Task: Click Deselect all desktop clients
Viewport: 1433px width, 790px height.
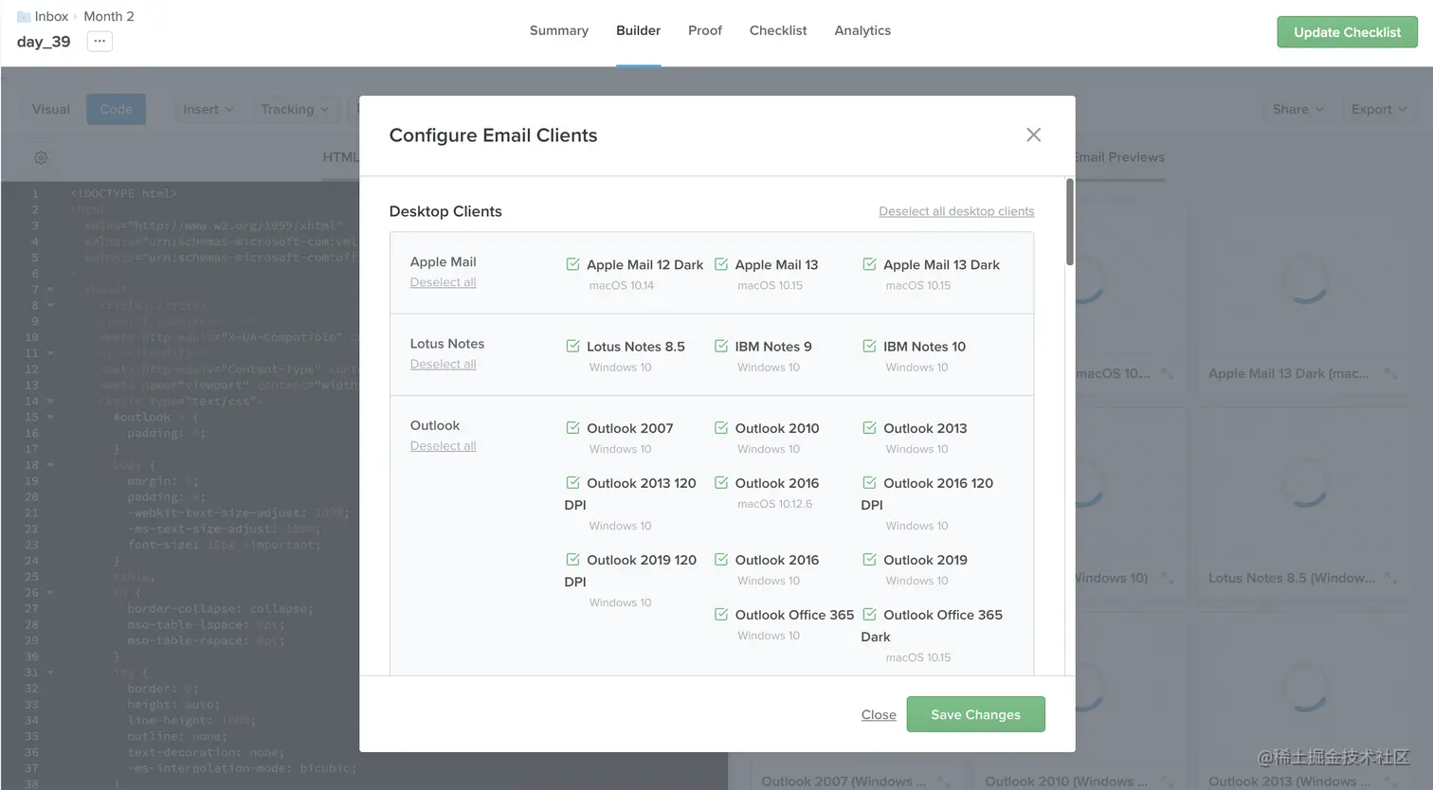Action: click(x=956, y=211)
